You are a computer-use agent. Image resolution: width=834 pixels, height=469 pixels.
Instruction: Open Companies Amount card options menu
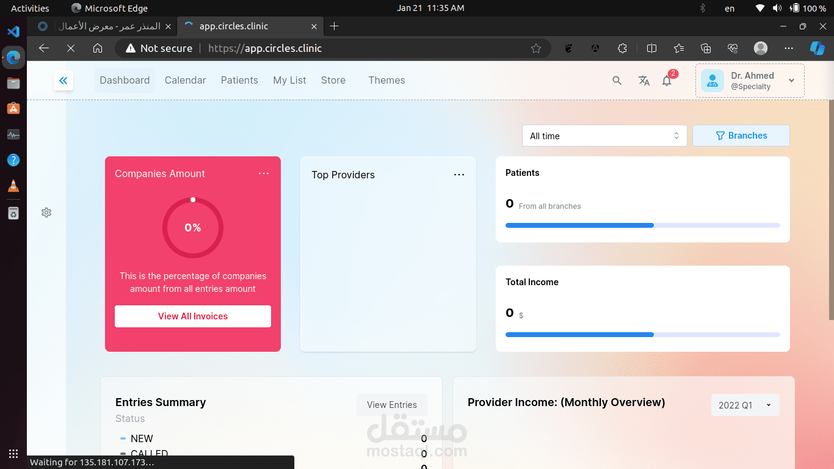[264, 173]
